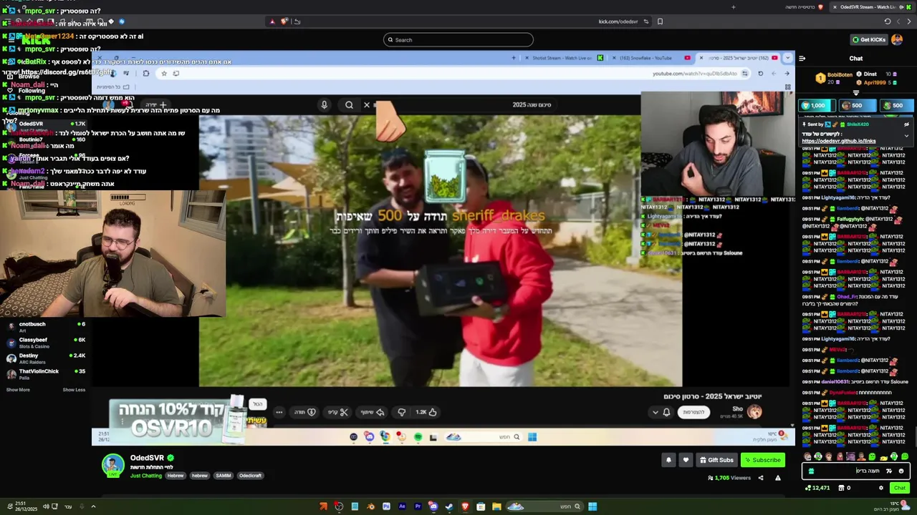Open the emoji picker in chat input
The height and width of the screenshot is (515, 917).
[901, 471]
